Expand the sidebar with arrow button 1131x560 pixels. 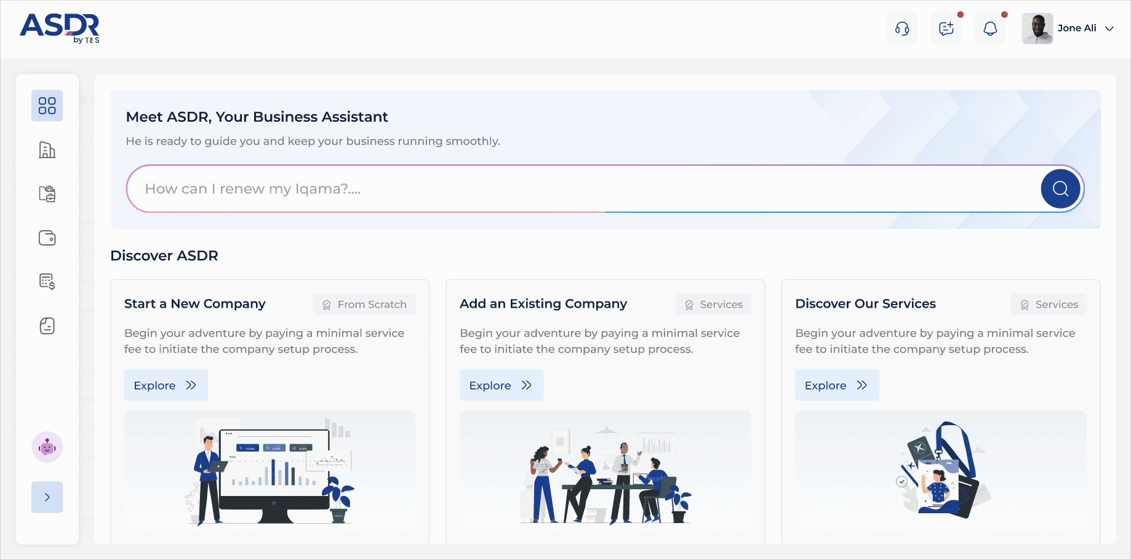(x=47, y=497)
